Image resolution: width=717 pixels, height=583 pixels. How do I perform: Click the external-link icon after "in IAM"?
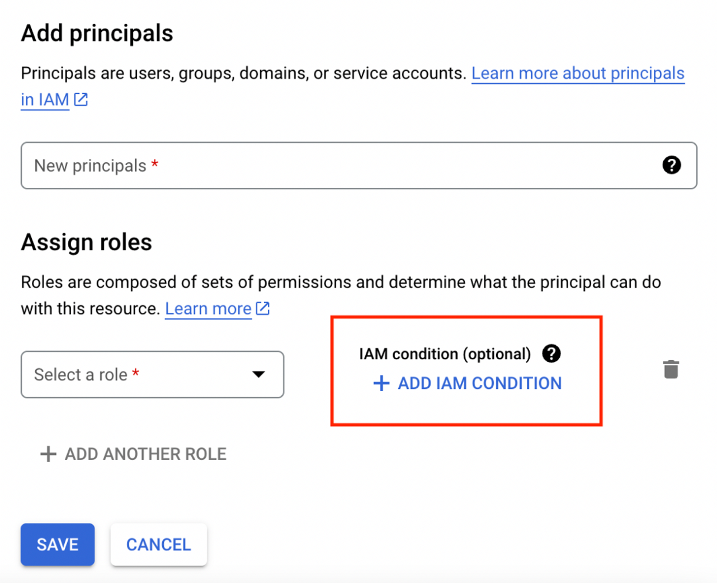tap(81, 100)
